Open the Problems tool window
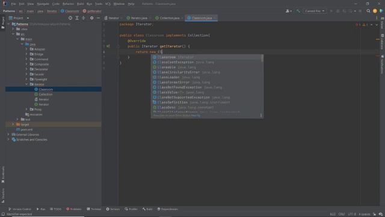 pos(73,209)
